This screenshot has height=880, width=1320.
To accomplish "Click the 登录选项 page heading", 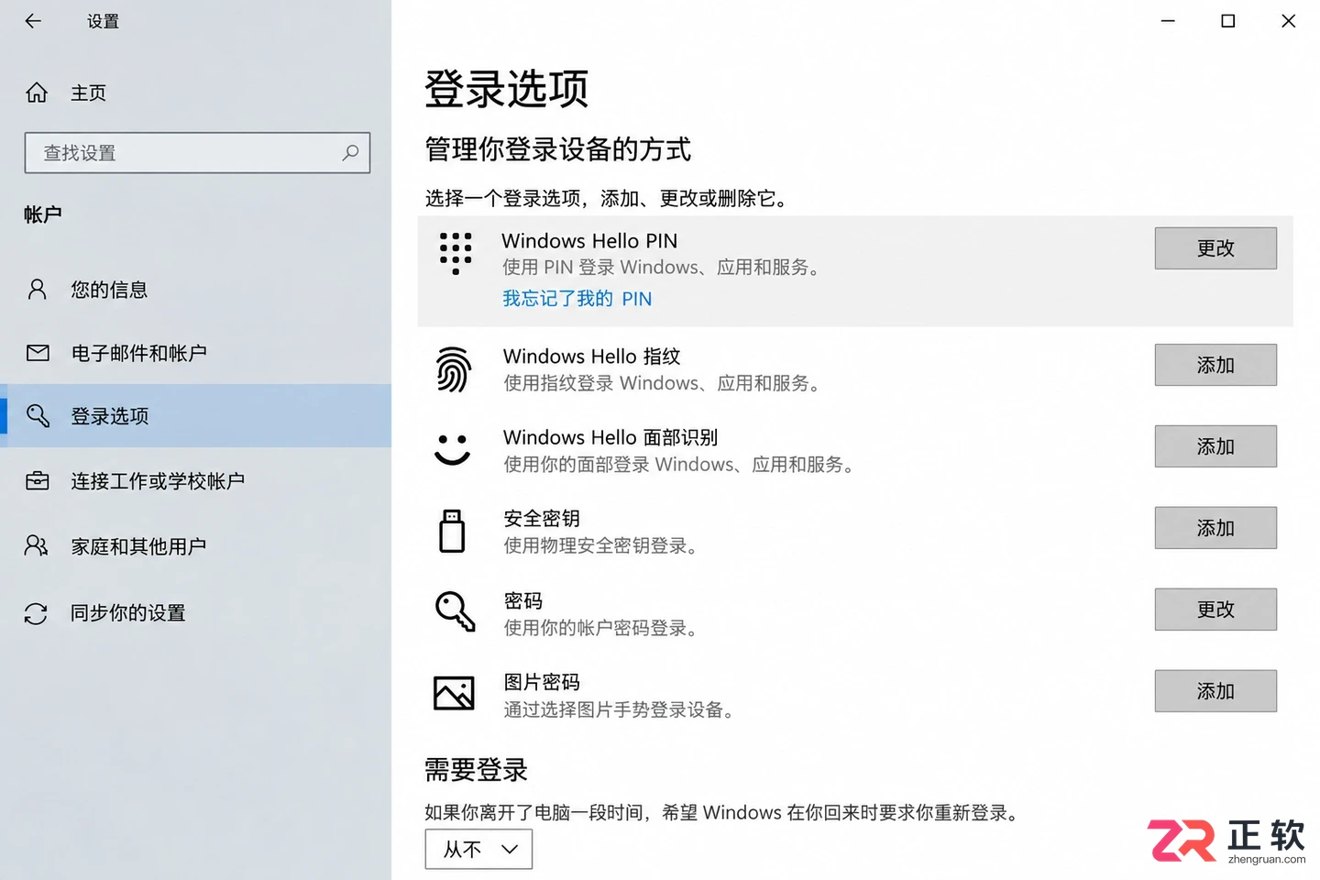I will pos(506,89).
